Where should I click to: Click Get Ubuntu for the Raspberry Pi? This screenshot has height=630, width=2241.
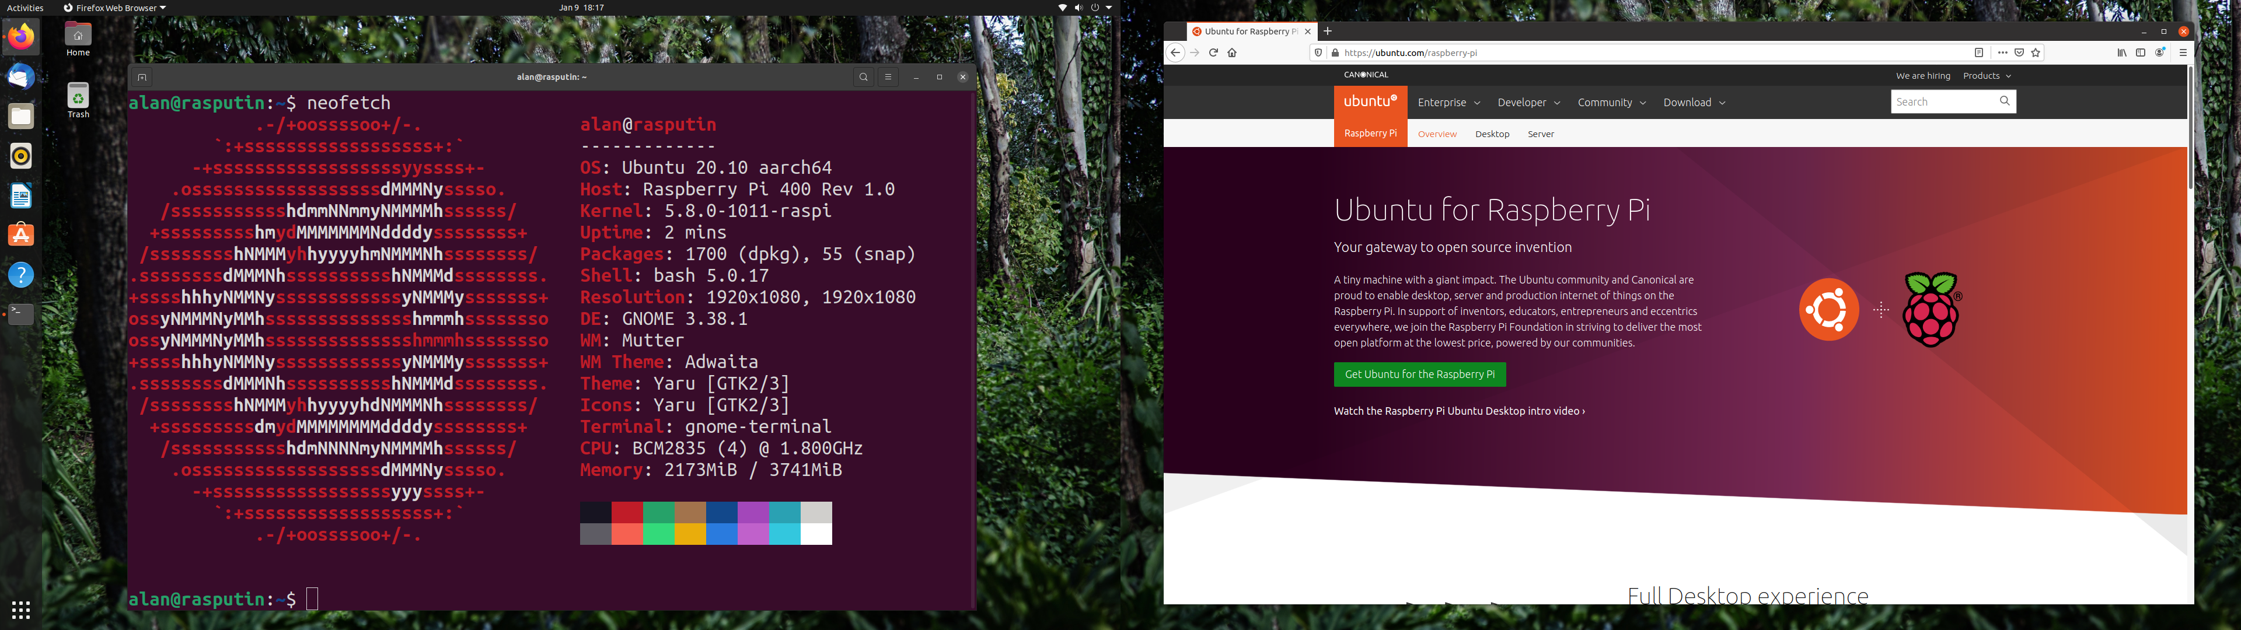(x=1420, y=374)
